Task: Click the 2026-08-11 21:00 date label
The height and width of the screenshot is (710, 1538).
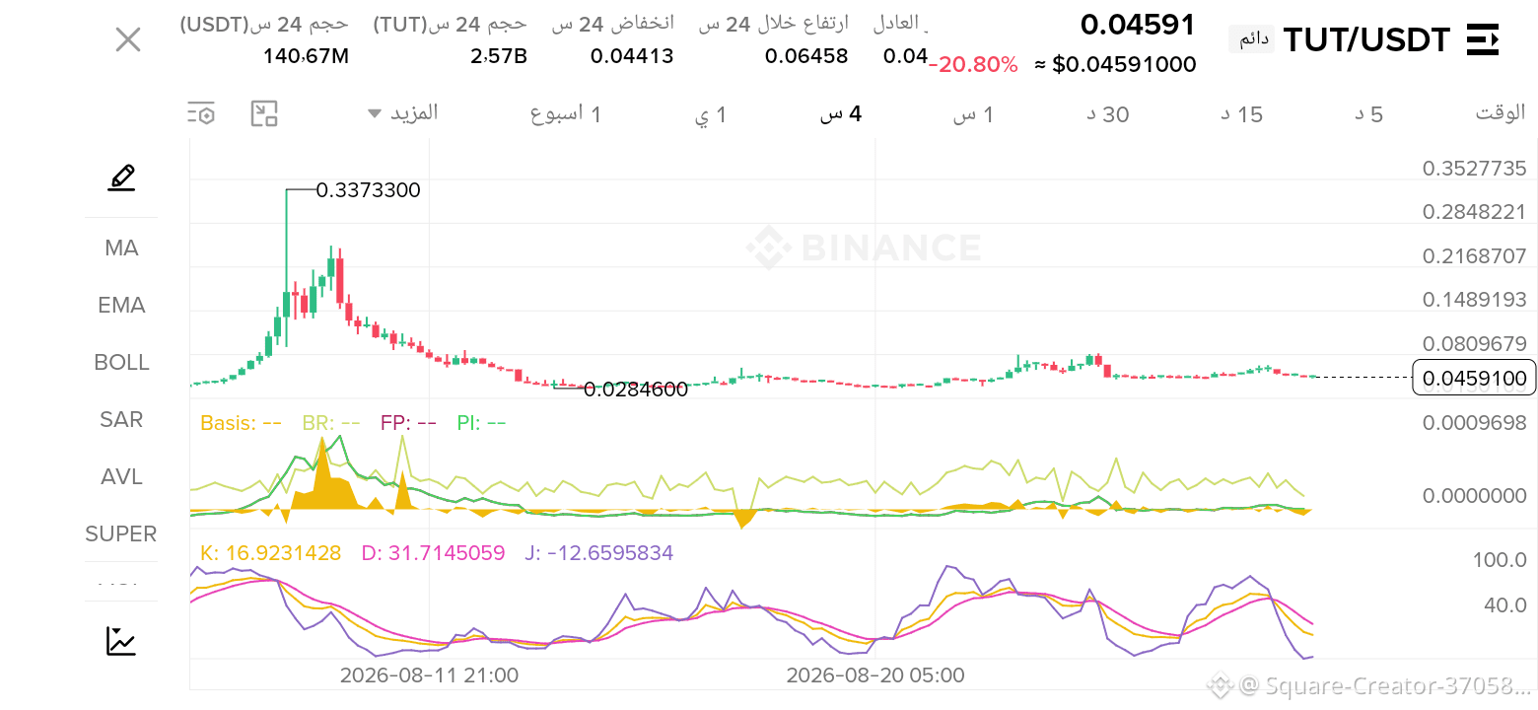Action: click(429, 675)
